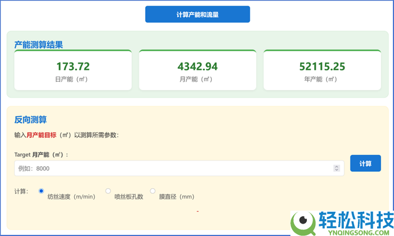Click the 膜直径 (mm) label text
Image resolution: width=394 pixels, height=236 pixels.
177,197
